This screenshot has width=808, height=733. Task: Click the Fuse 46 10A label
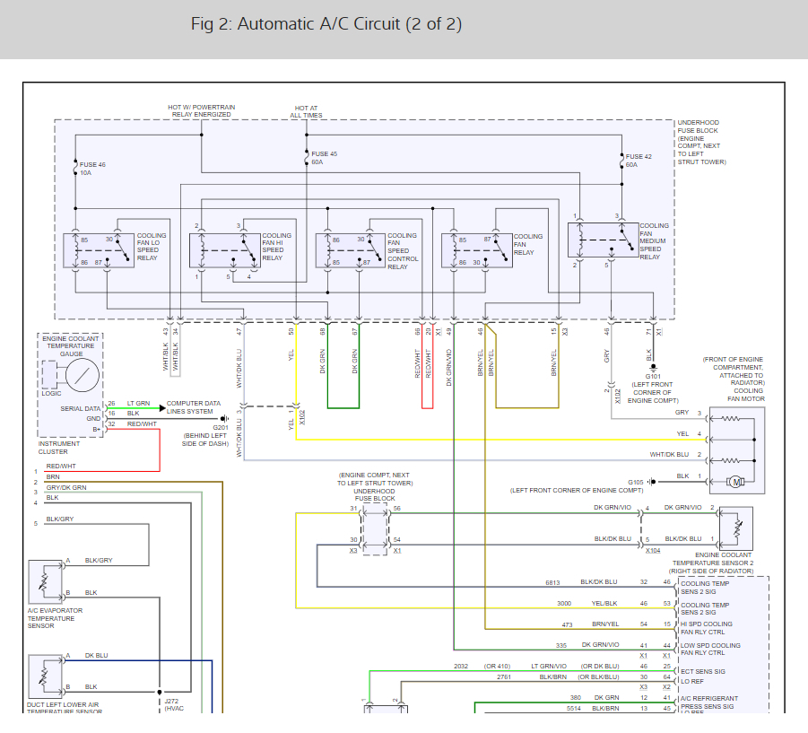(92, 169)
